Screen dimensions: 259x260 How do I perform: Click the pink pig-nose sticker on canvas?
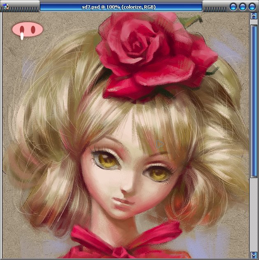pos(28,31)
